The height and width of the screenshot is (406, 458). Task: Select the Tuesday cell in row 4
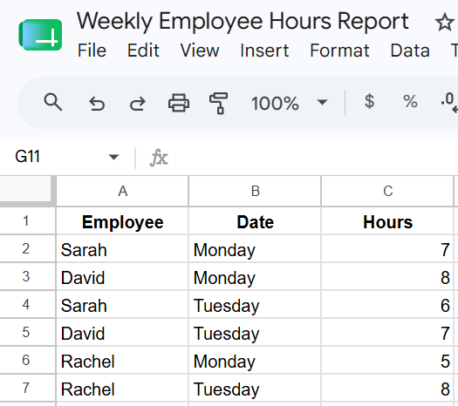(x=255, y=305)
